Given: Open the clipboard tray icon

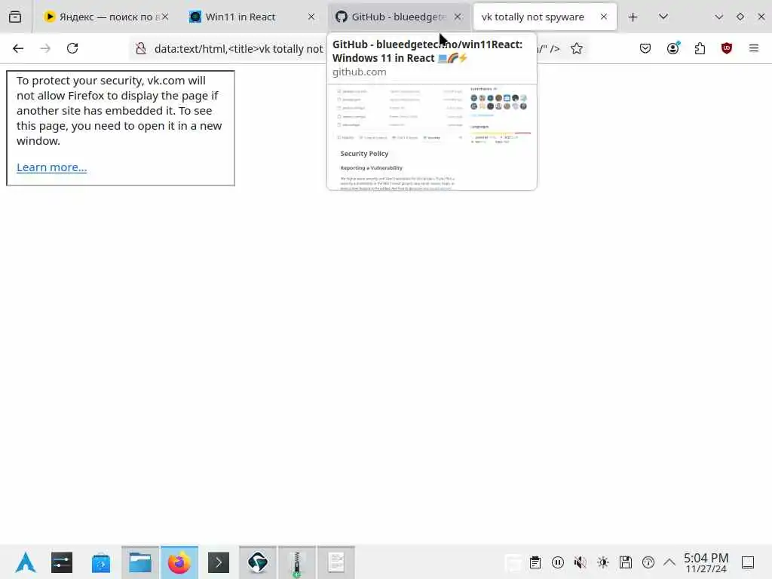Looking at the screenshot, I should pyautogui.click(x=535, y=562).
